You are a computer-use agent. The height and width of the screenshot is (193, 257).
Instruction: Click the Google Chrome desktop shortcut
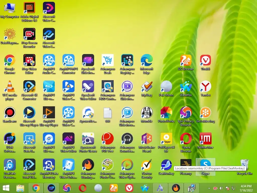[10, 64]
